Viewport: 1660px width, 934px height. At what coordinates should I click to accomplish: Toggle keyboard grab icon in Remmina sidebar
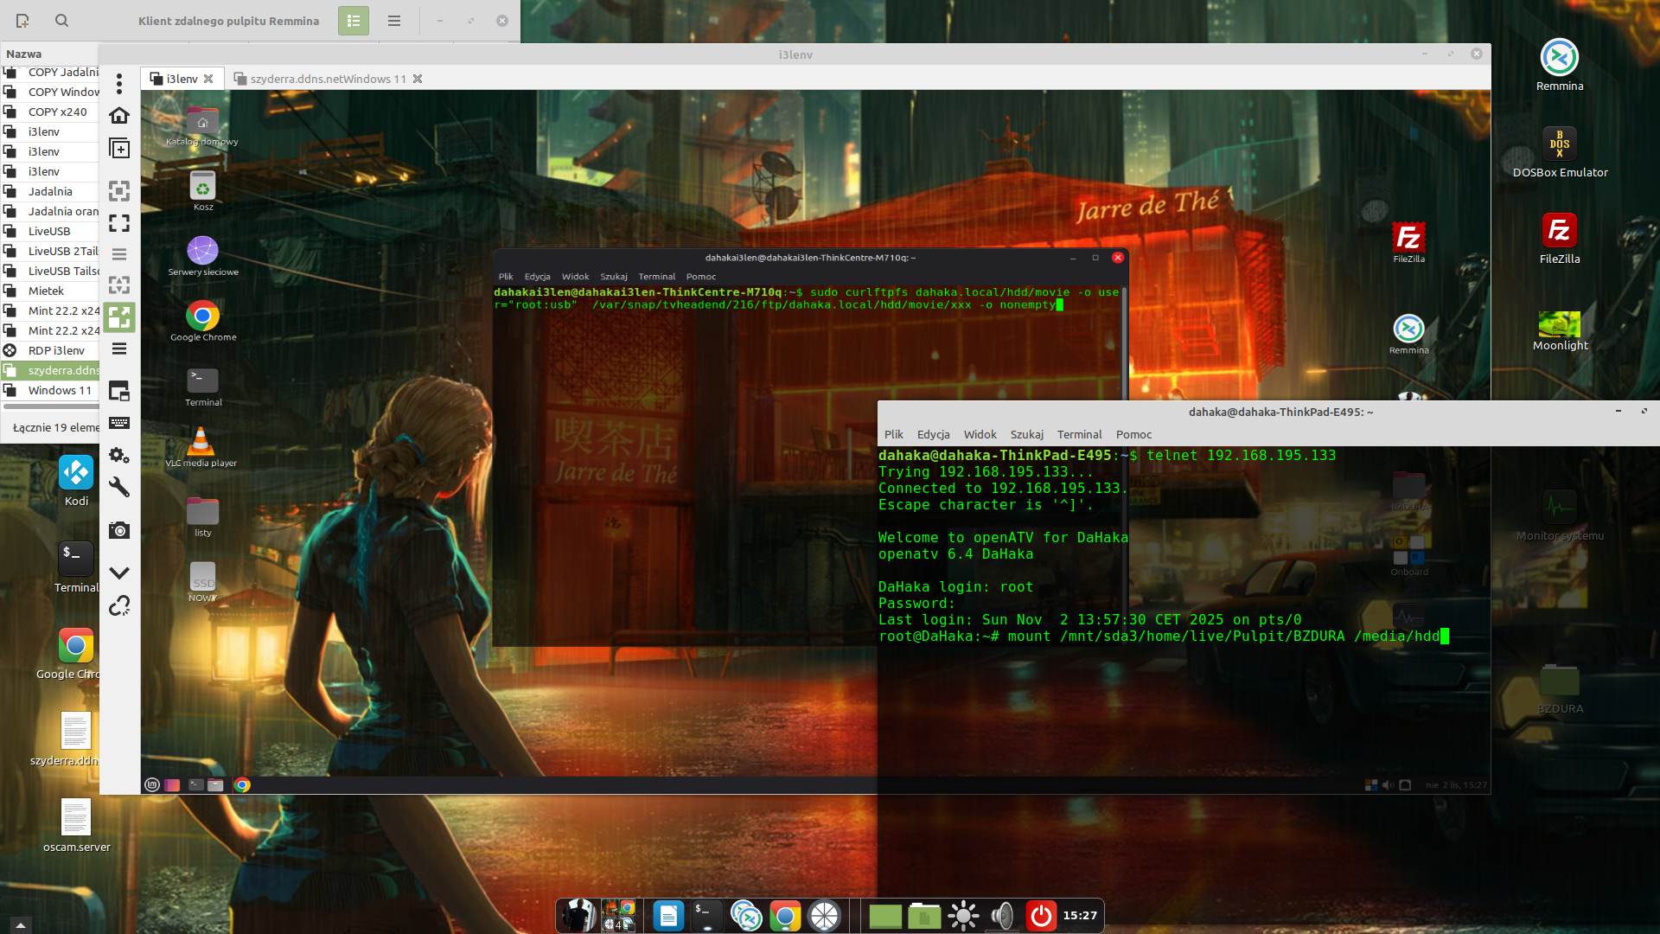point(119,423)
